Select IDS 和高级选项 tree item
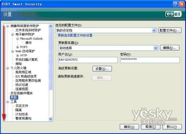Image resolution: width=186 pixels, height=134 pixels. pyautogui.click(x=26, y=76)
